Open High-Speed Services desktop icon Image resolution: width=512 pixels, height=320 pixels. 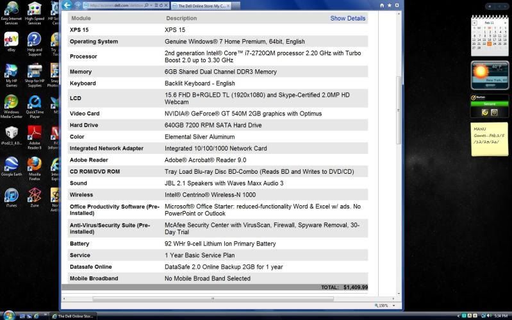35,13
